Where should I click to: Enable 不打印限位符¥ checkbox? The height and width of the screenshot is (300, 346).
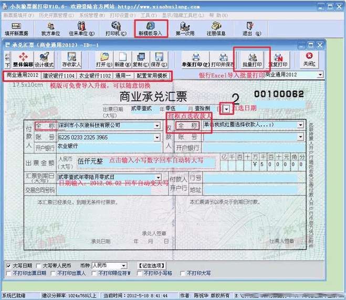pos(94,274)
